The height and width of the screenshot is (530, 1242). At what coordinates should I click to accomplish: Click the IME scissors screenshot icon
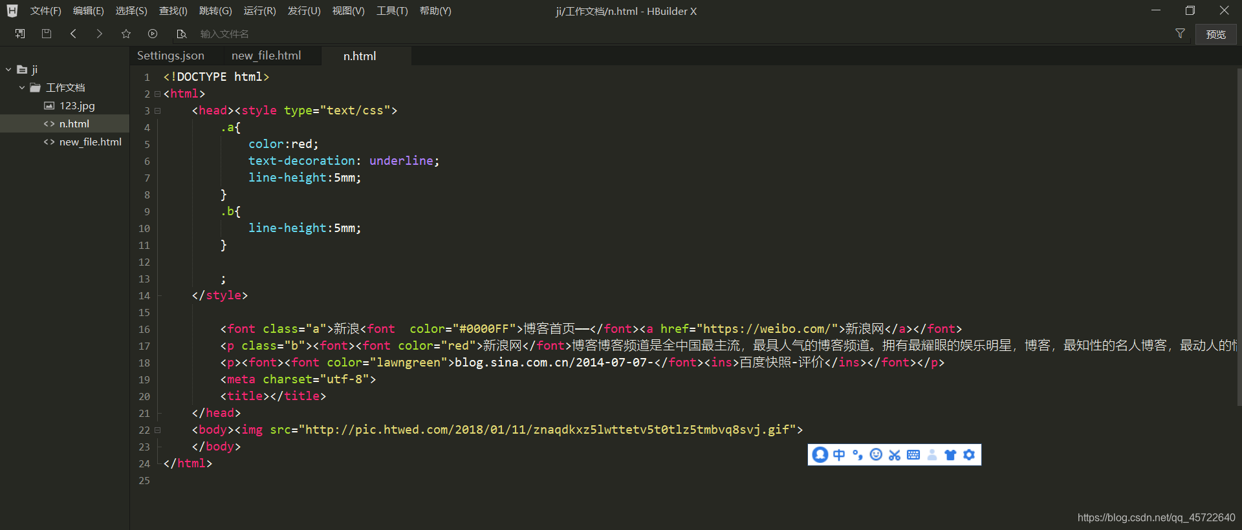(895, 455)
